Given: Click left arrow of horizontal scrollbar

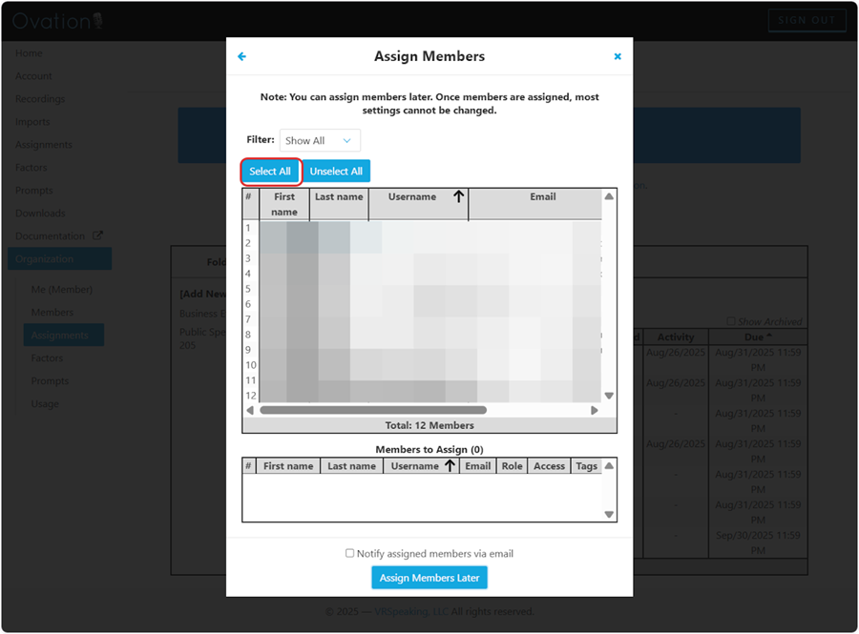Looking at the screenshot, I should [x=250, y=410].
